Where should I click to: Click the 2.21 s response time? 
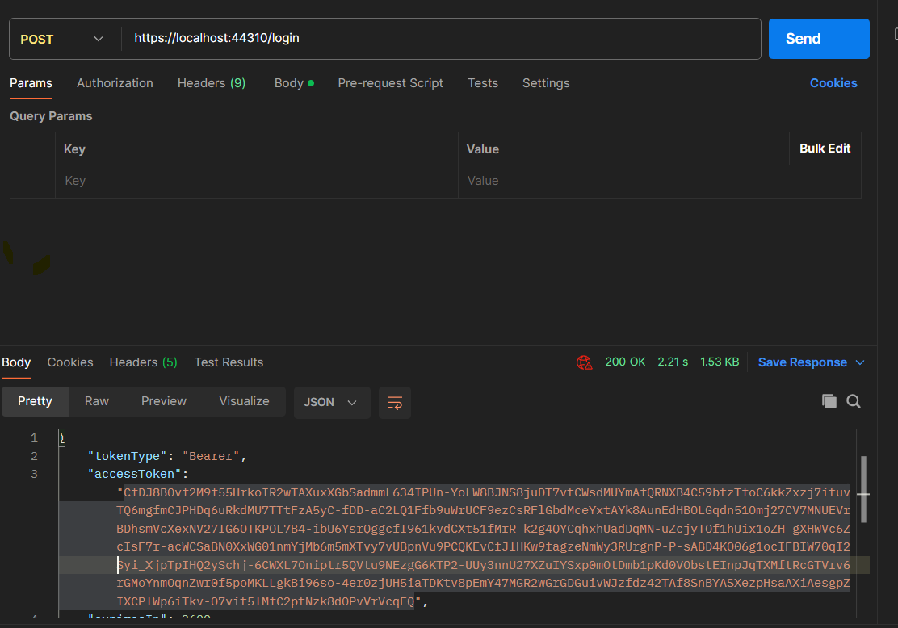click(x=673, y=362)
